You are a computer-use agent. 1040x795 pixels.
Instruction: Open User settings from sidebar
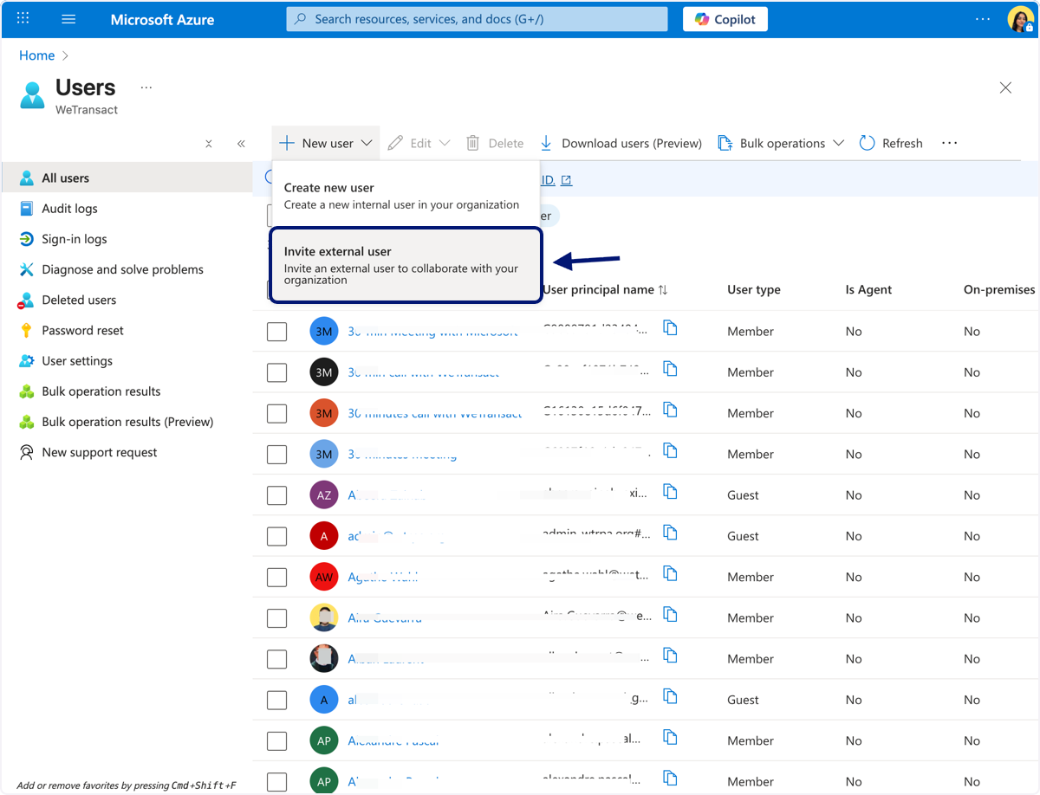(77, 361)
